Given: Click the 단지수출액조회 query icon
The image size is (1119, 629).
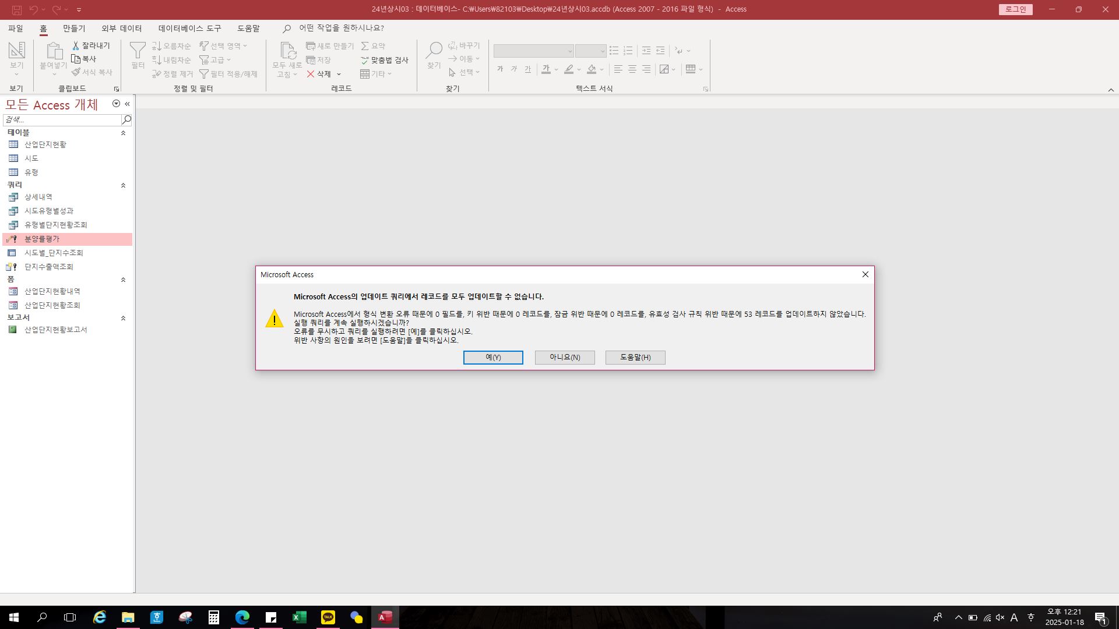Looking at the screenshot, I should pyautogui.click(x=12, y=267).
